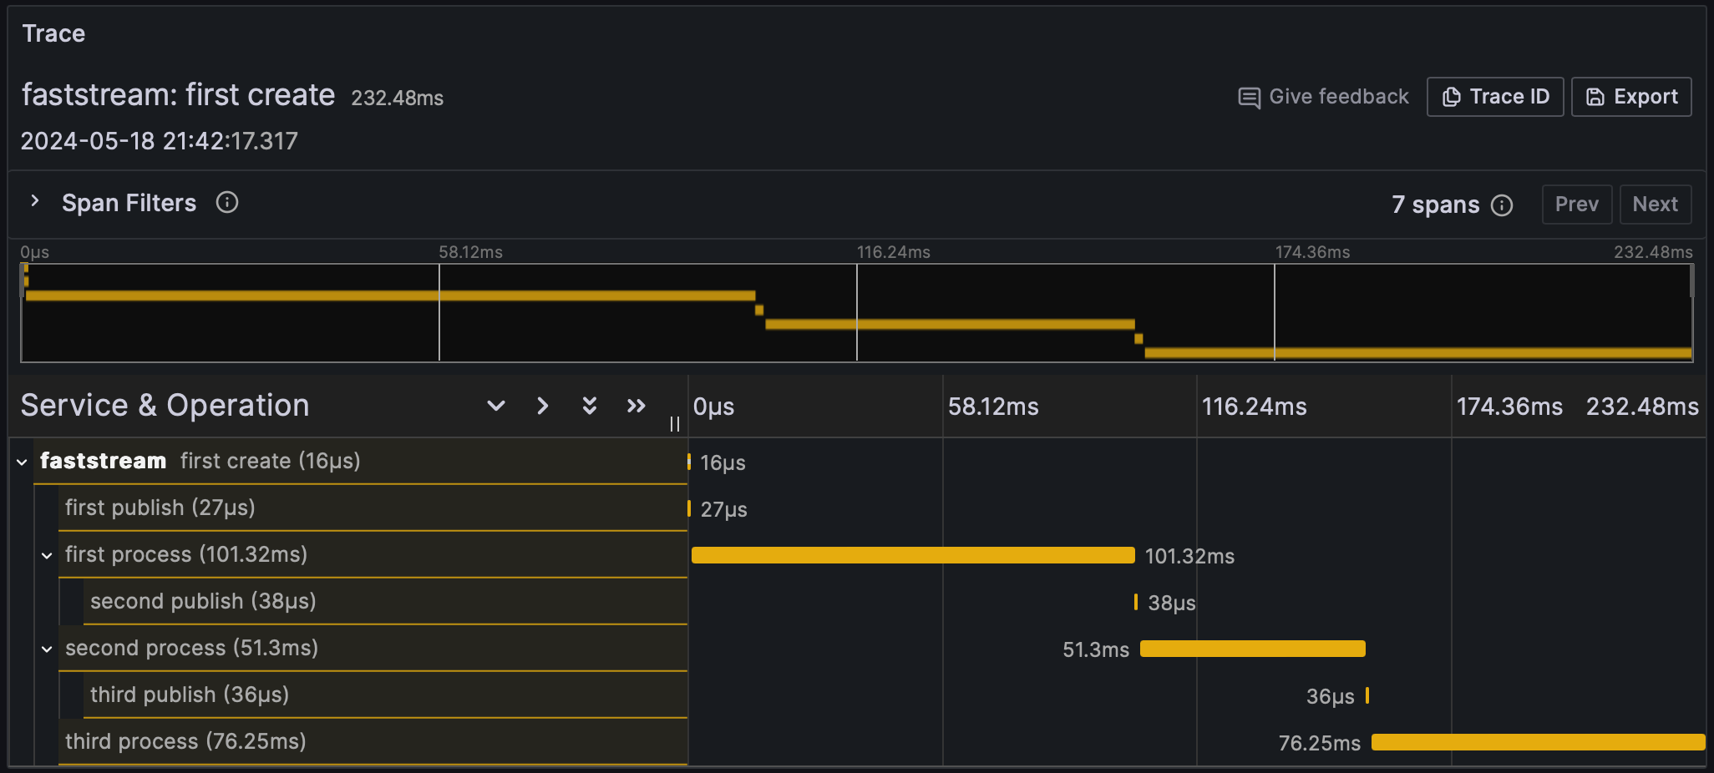Click the Span Filters info icon
Image resolution: width=1714 pixels, height=773 pixels.
[227, 203]
